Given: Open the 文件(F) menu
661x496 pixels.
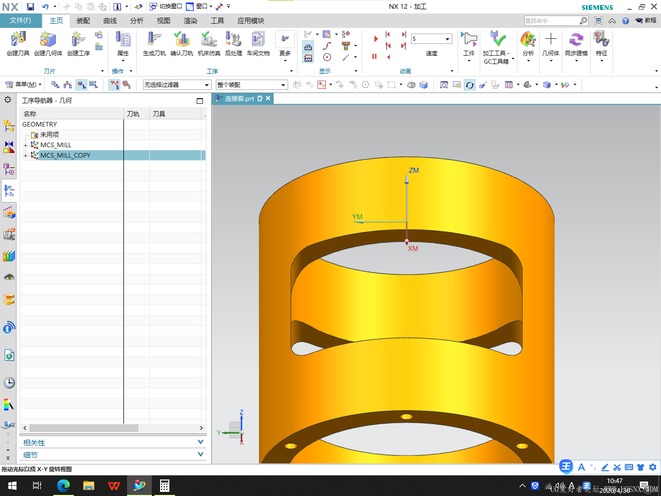Looking at the screenshot, I should [x=20, y=21].
